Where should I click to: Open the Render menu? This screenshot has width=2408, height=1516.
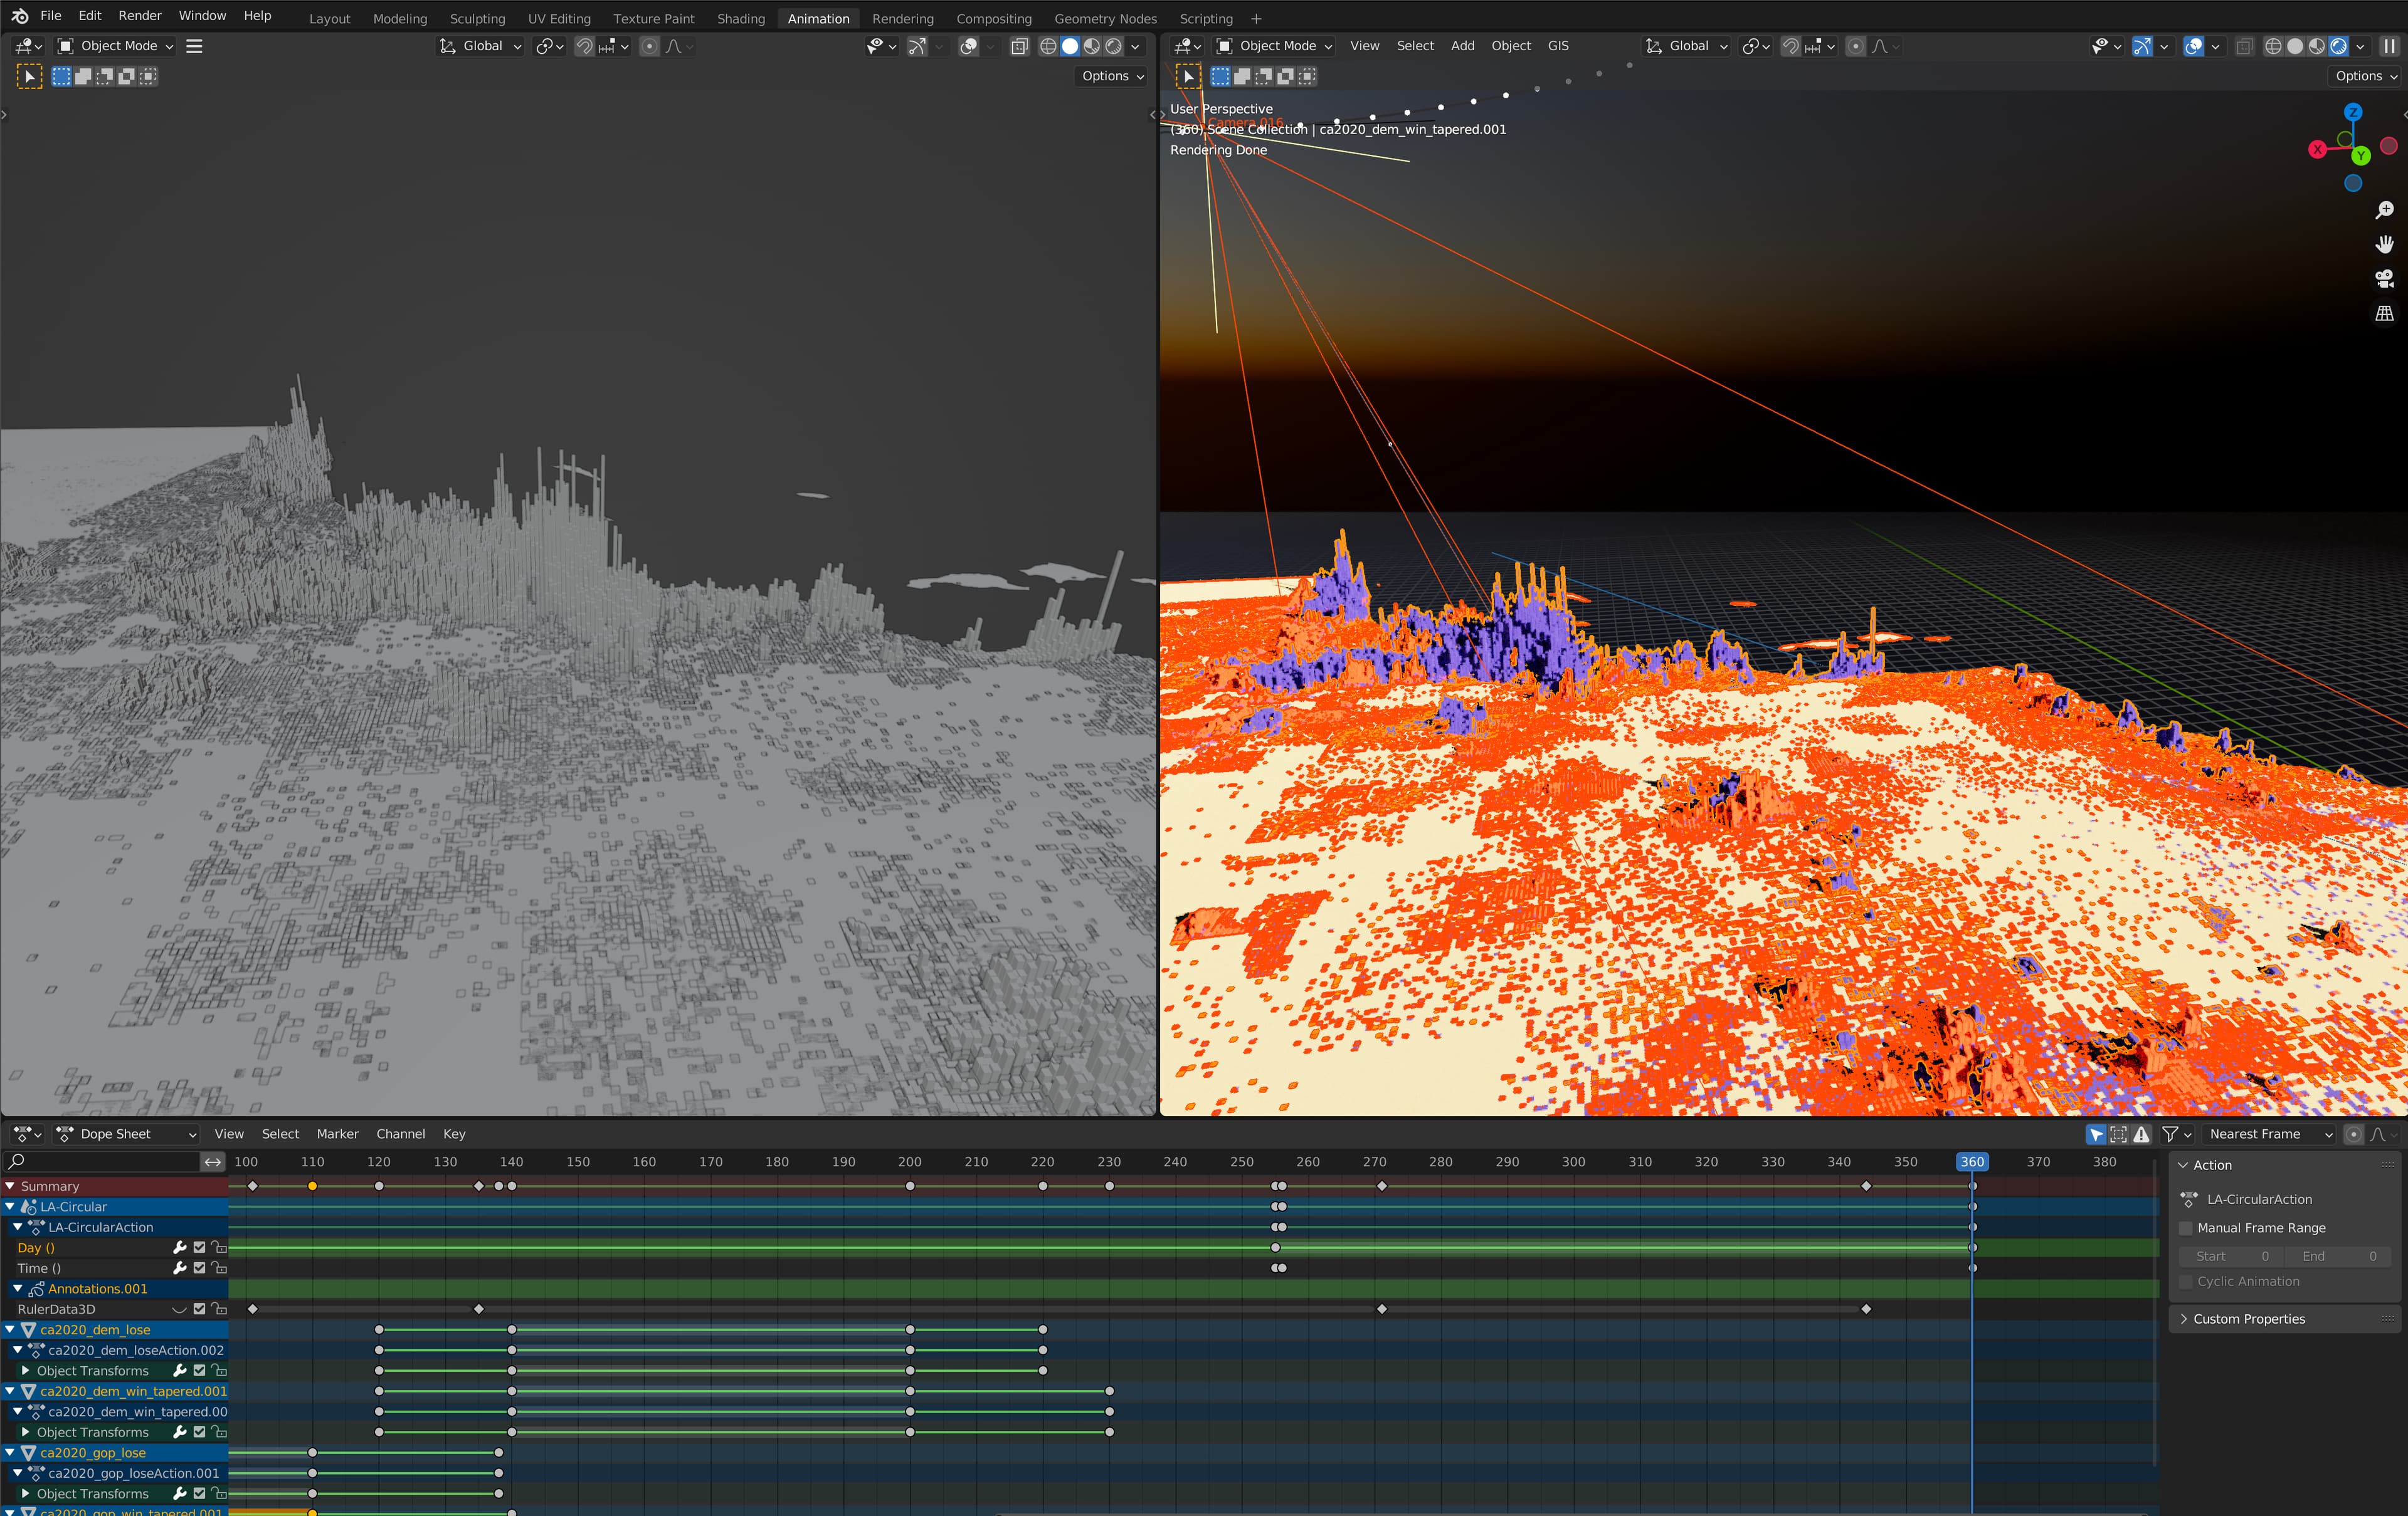click(140, 16)
